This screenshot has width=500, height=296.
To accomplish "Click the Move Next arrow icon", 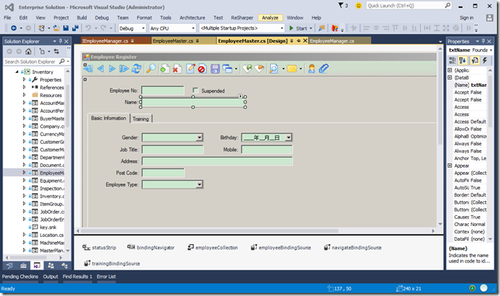I will pyautogui.click(x=112, y=68).
